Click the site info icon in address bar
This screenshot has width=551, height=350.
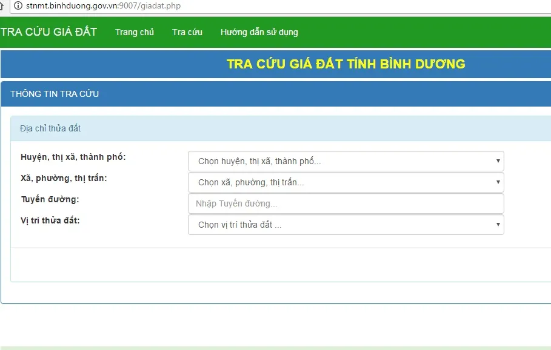[18, 5]
